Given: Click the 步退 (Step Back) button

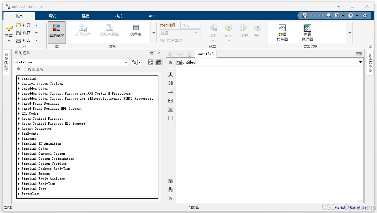Looking at the screenshot, I should 213,31.
